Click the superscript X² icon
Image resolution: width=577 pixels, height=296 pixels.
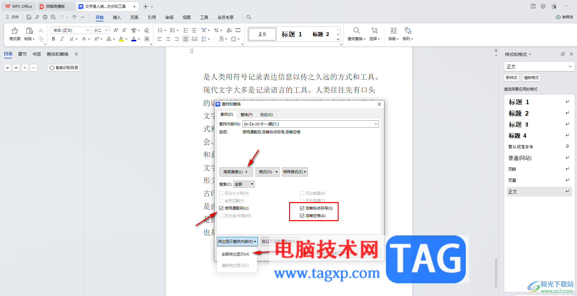coord(96,39)
